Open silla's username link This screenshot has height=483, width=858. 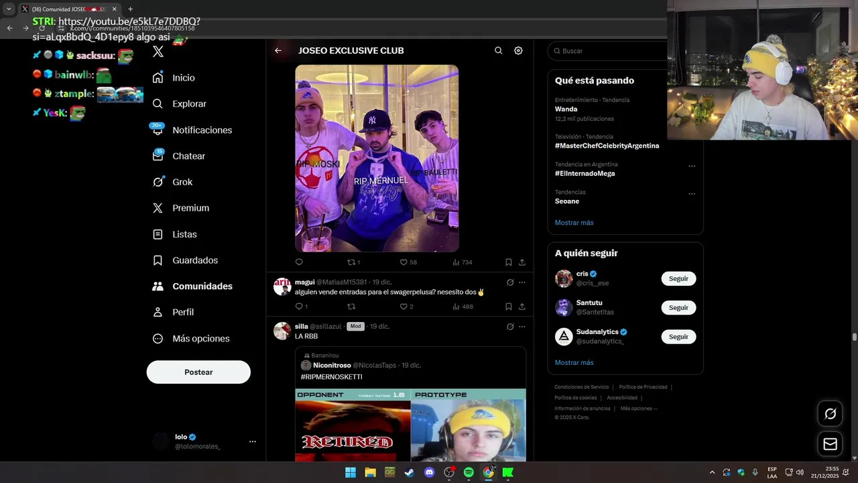pyautogui.click(x=325, y=327)
